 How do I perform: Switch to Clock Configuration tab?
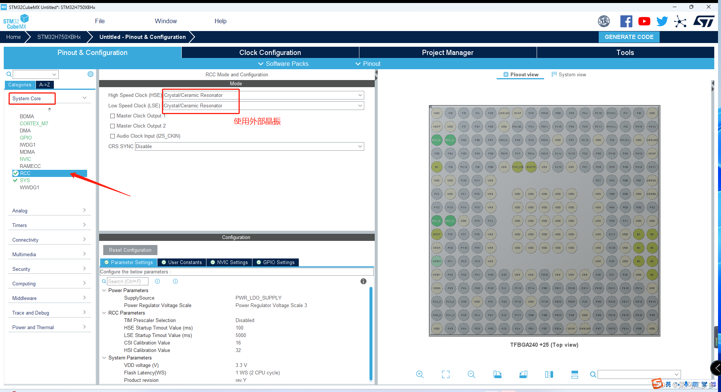[270, 52]
